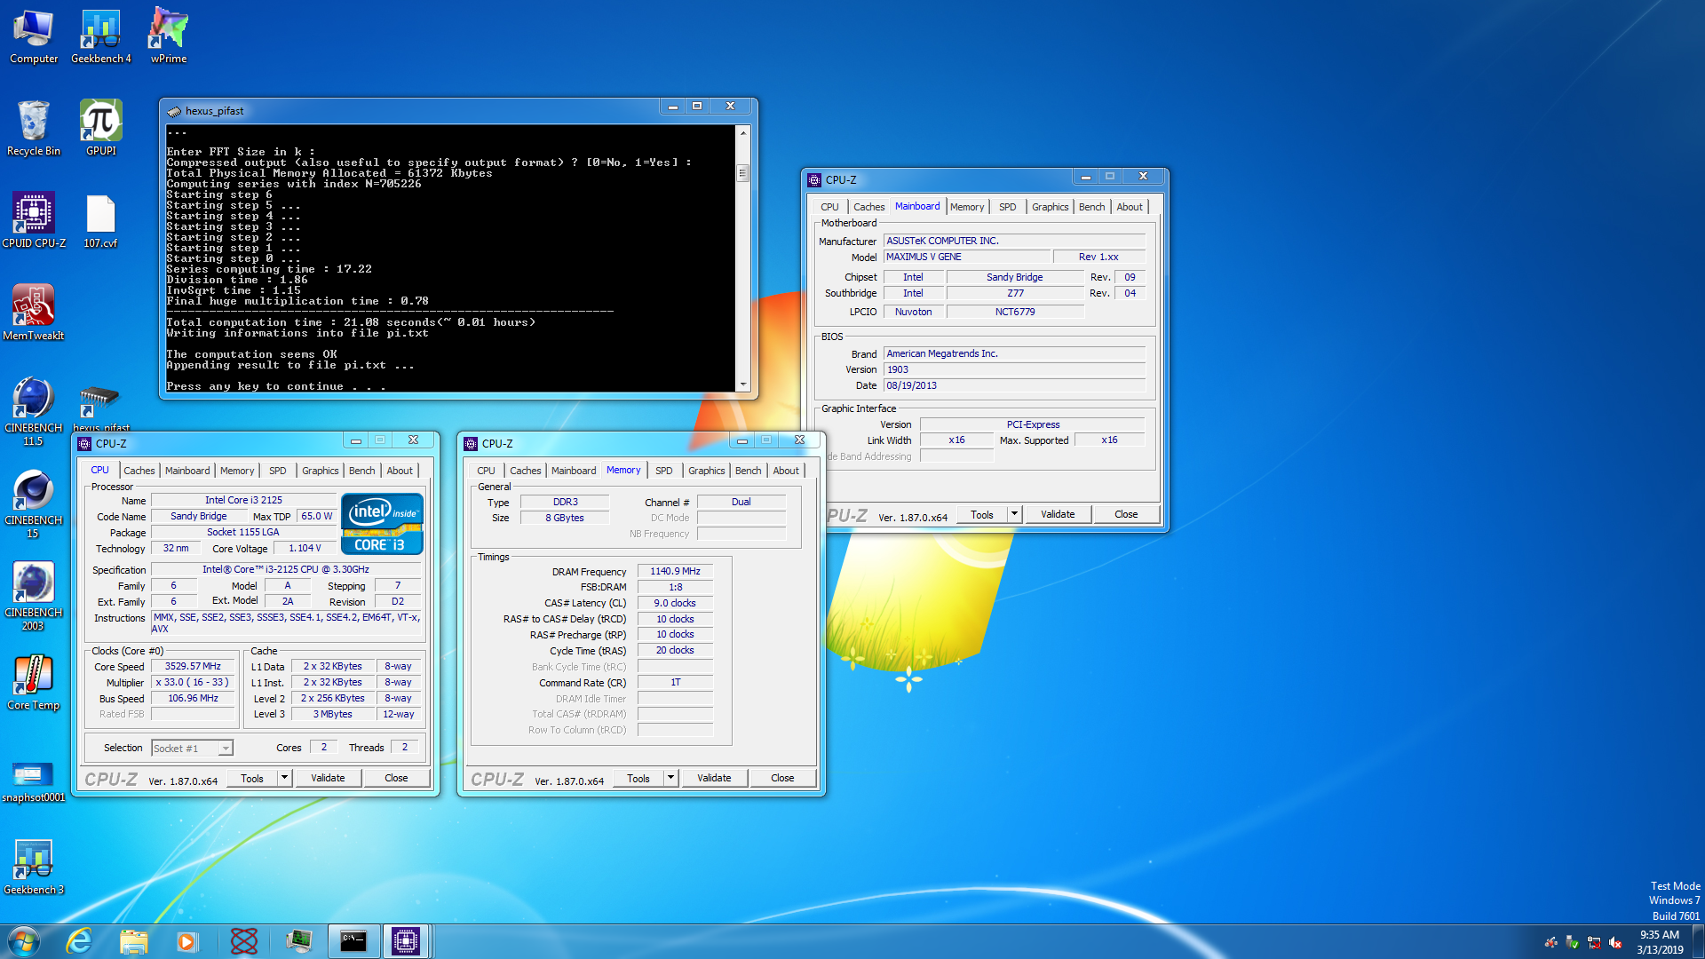This screenshot has height=959, width=1705.
Task: Open the Tools dropdown arrow in Mainboard window
Action: tap(1014, 514)
